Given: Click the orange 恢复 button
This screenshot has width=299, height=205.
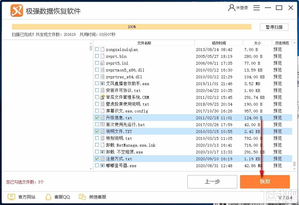Looking at the screenshot, I should pyautogui.click(x=265, y=182).
